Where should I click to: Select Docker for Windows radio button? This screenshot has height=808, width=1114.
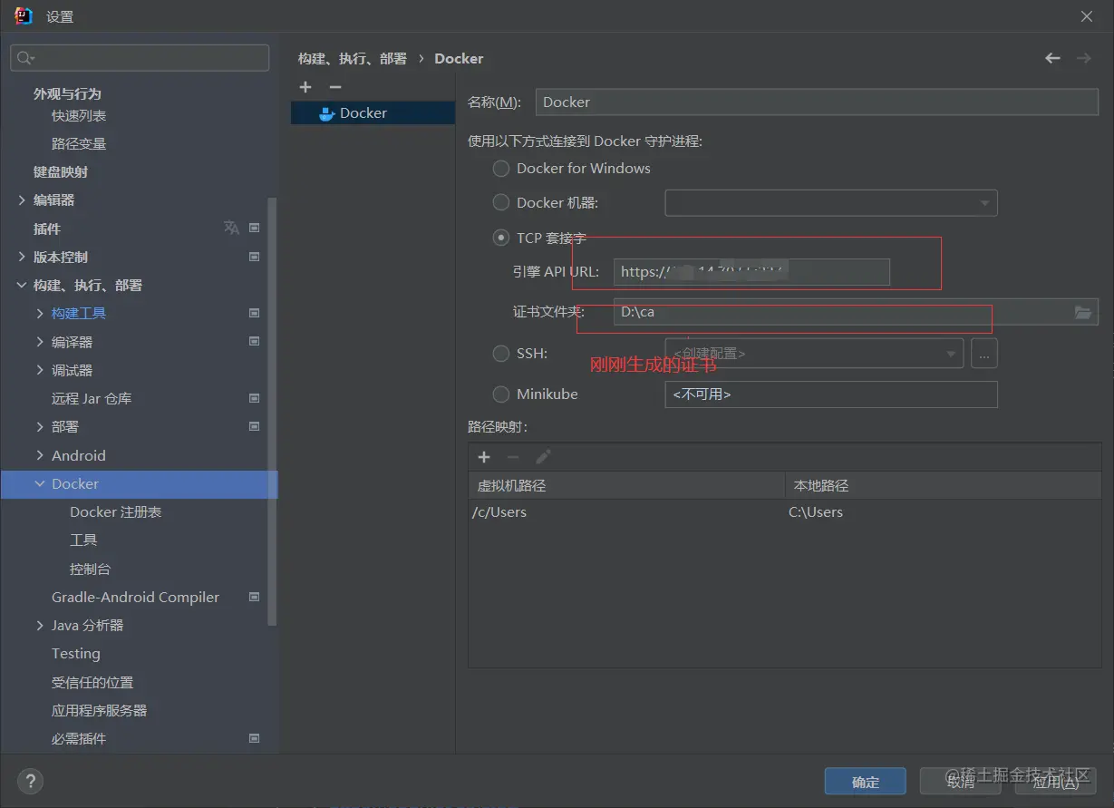pyautogui.click(x=500, y=169)
